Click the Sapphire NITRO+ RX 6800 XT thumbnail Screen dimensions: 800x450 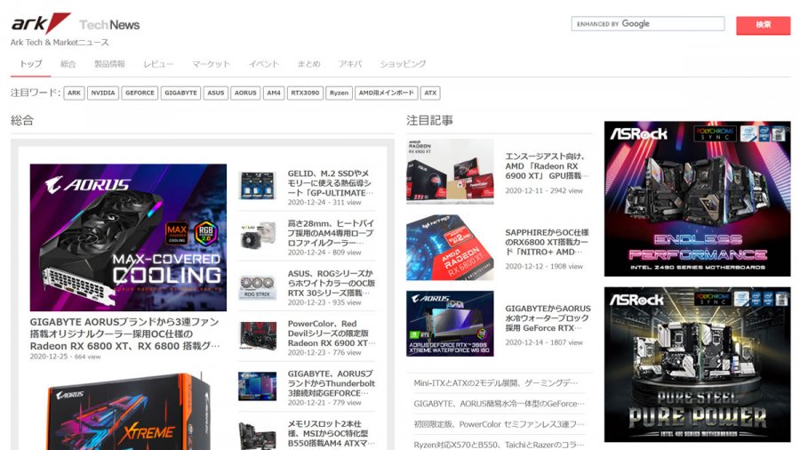point(450,247)
